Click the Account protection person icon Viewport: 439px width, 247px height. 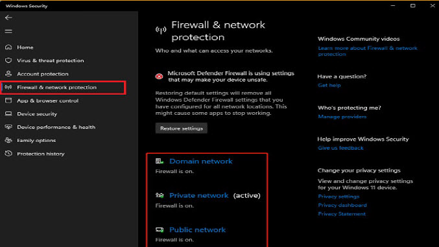click(x=8, y=74)
